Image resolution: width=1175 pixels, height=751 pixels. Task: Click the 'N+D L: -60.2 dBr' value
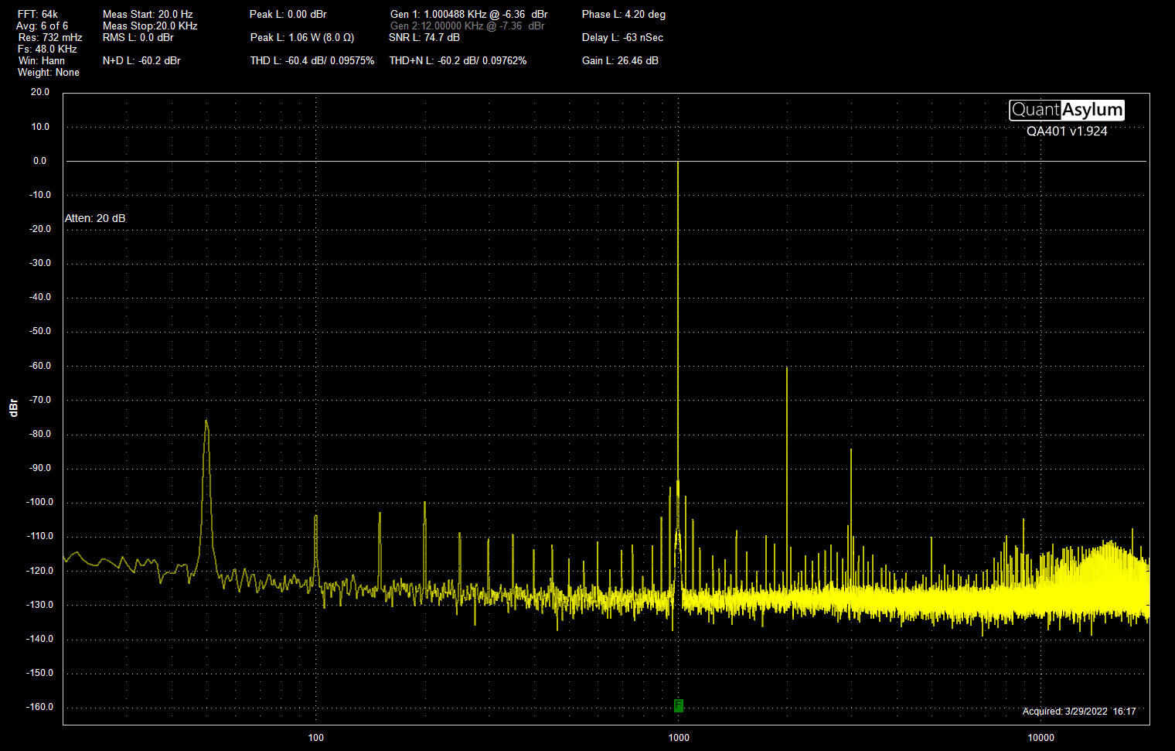(x=141, y=60)
